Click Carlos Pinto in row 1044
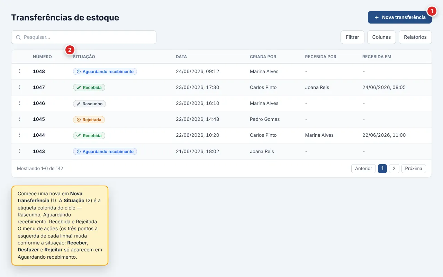Screen dimensions: 443x277 coord(263,135)
